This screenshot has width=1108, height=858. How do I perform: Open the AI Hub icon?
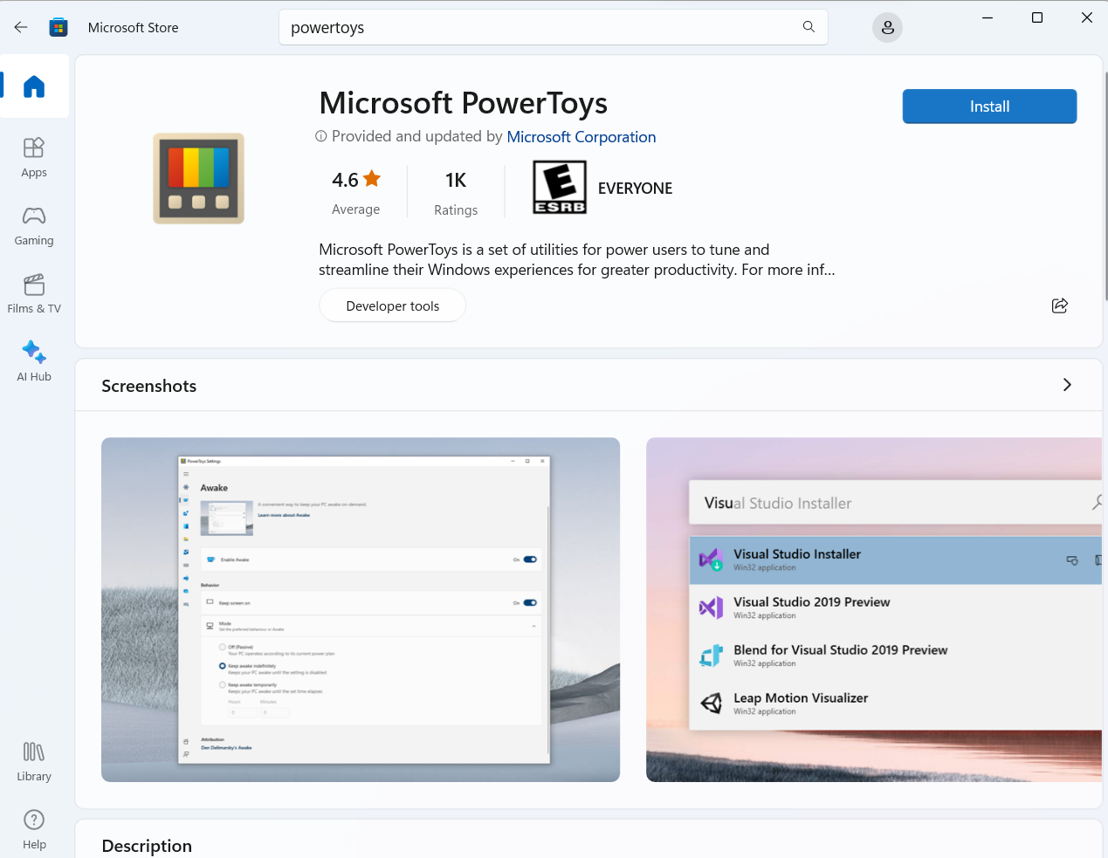coord(34,353)
